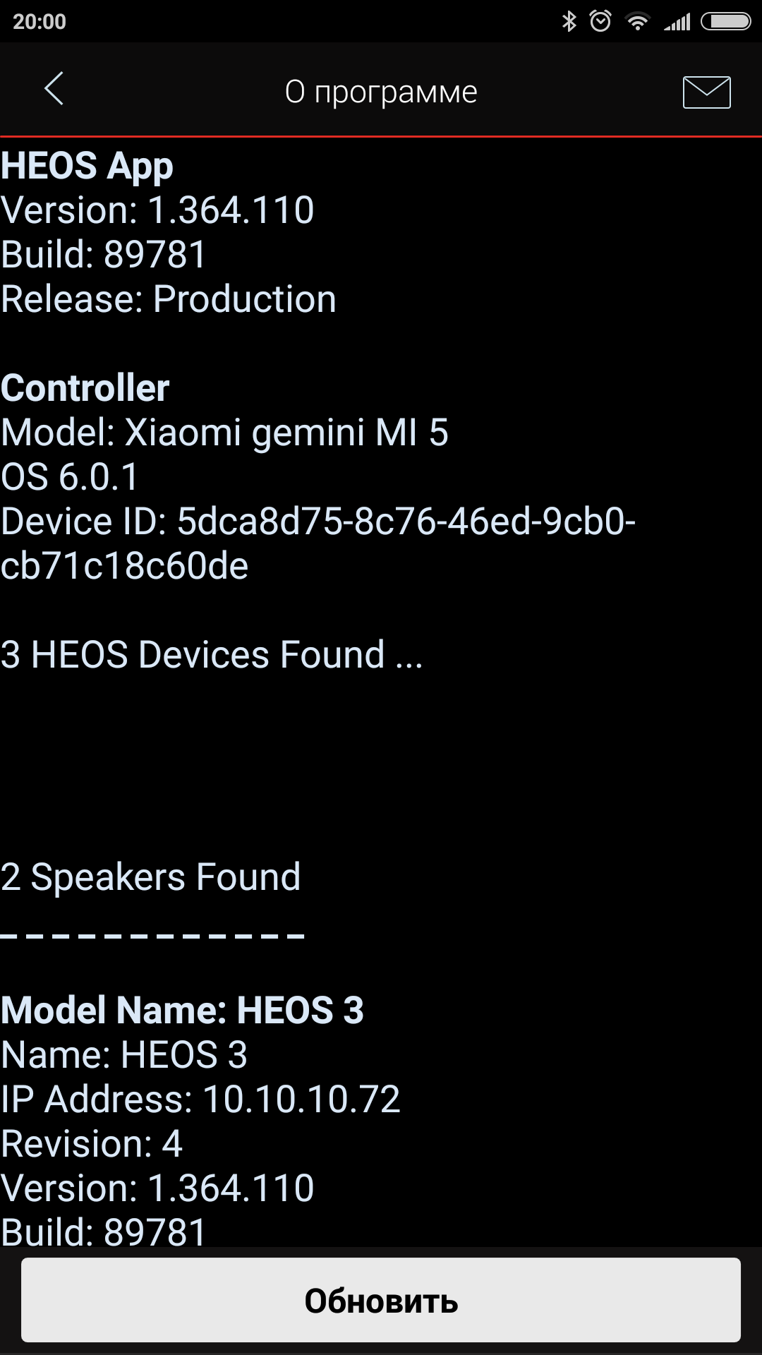The width and height of the screenshot is (762, 1355).
Task: Tap the OS 6.0.1 line
Action: (x=70, y=477)
